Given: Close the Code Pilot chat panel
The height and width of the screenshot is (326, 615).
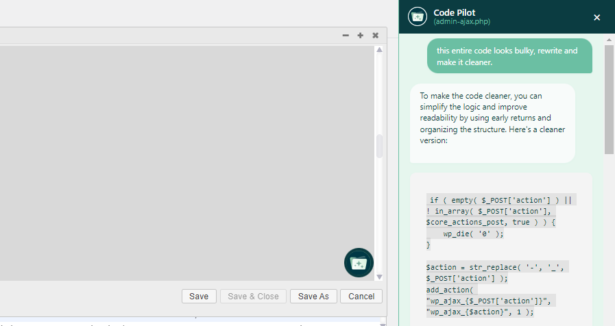Looking at the screenshot, I should (x=596, y=17).
